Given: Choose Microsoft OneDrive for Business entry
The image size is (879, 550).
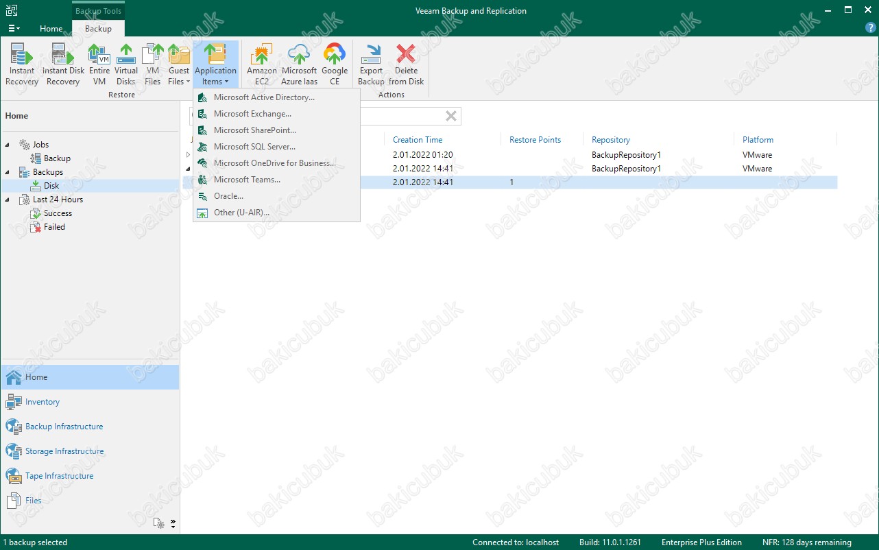Looking at the screenshot, I should [276, 163].
